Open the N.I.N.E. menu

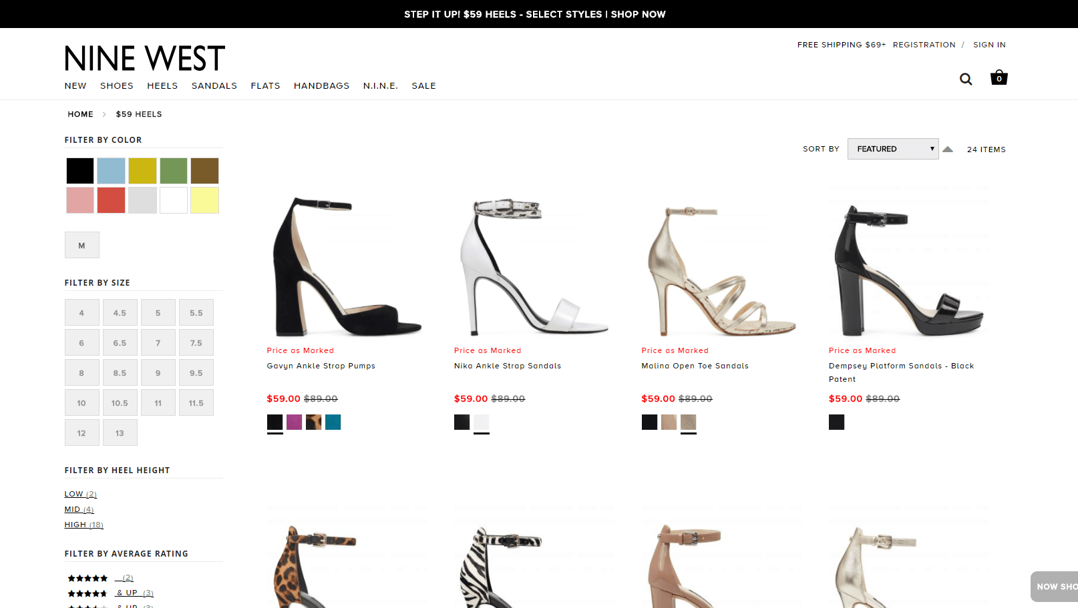[x=381, y=85]
